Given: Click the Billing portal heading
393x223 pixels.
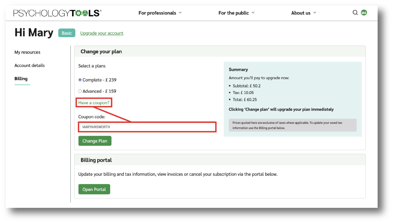Looking at the screenshot, I should pyautogui.click(x=96, y=160).
